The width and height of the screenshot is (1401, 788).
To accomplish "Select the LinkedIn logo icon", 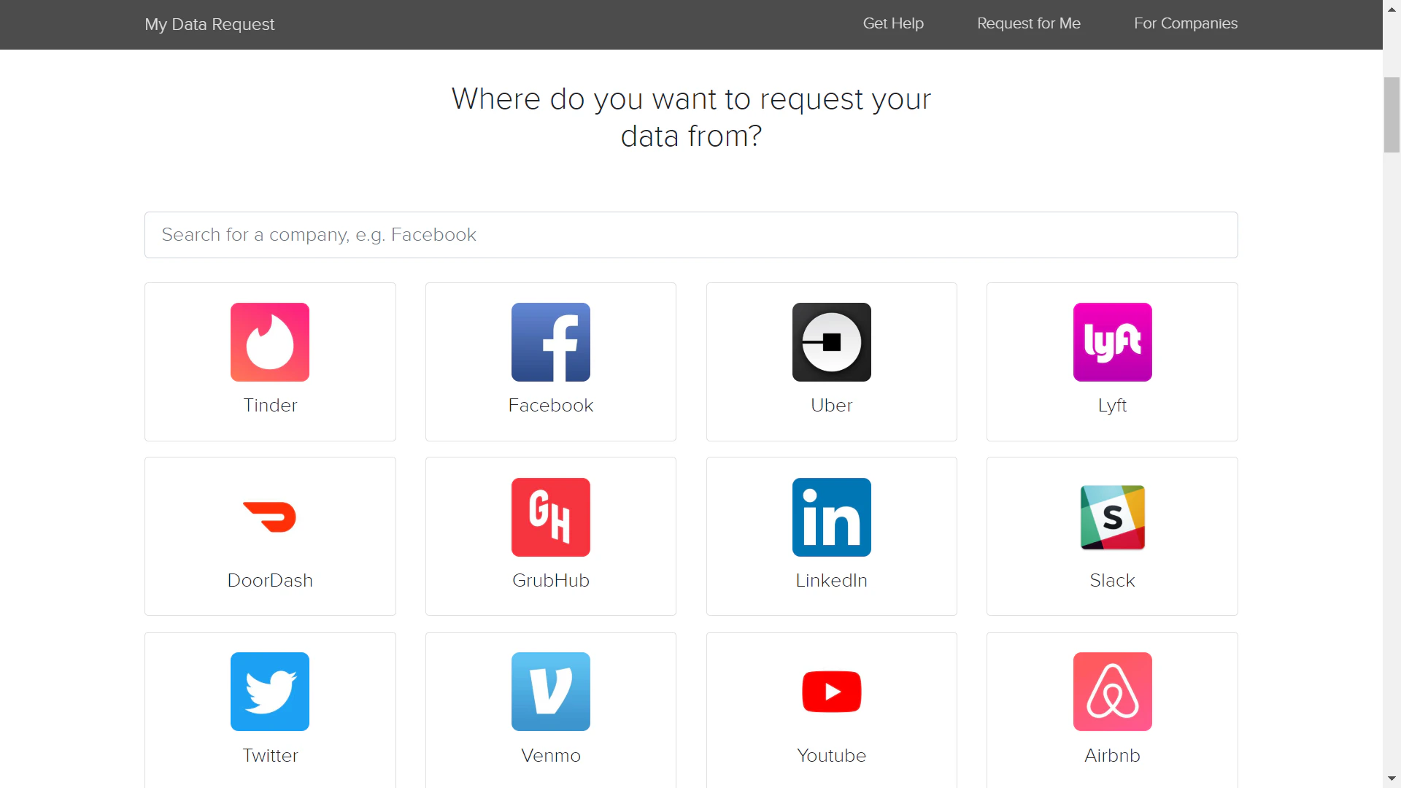I will click(831, 517).
